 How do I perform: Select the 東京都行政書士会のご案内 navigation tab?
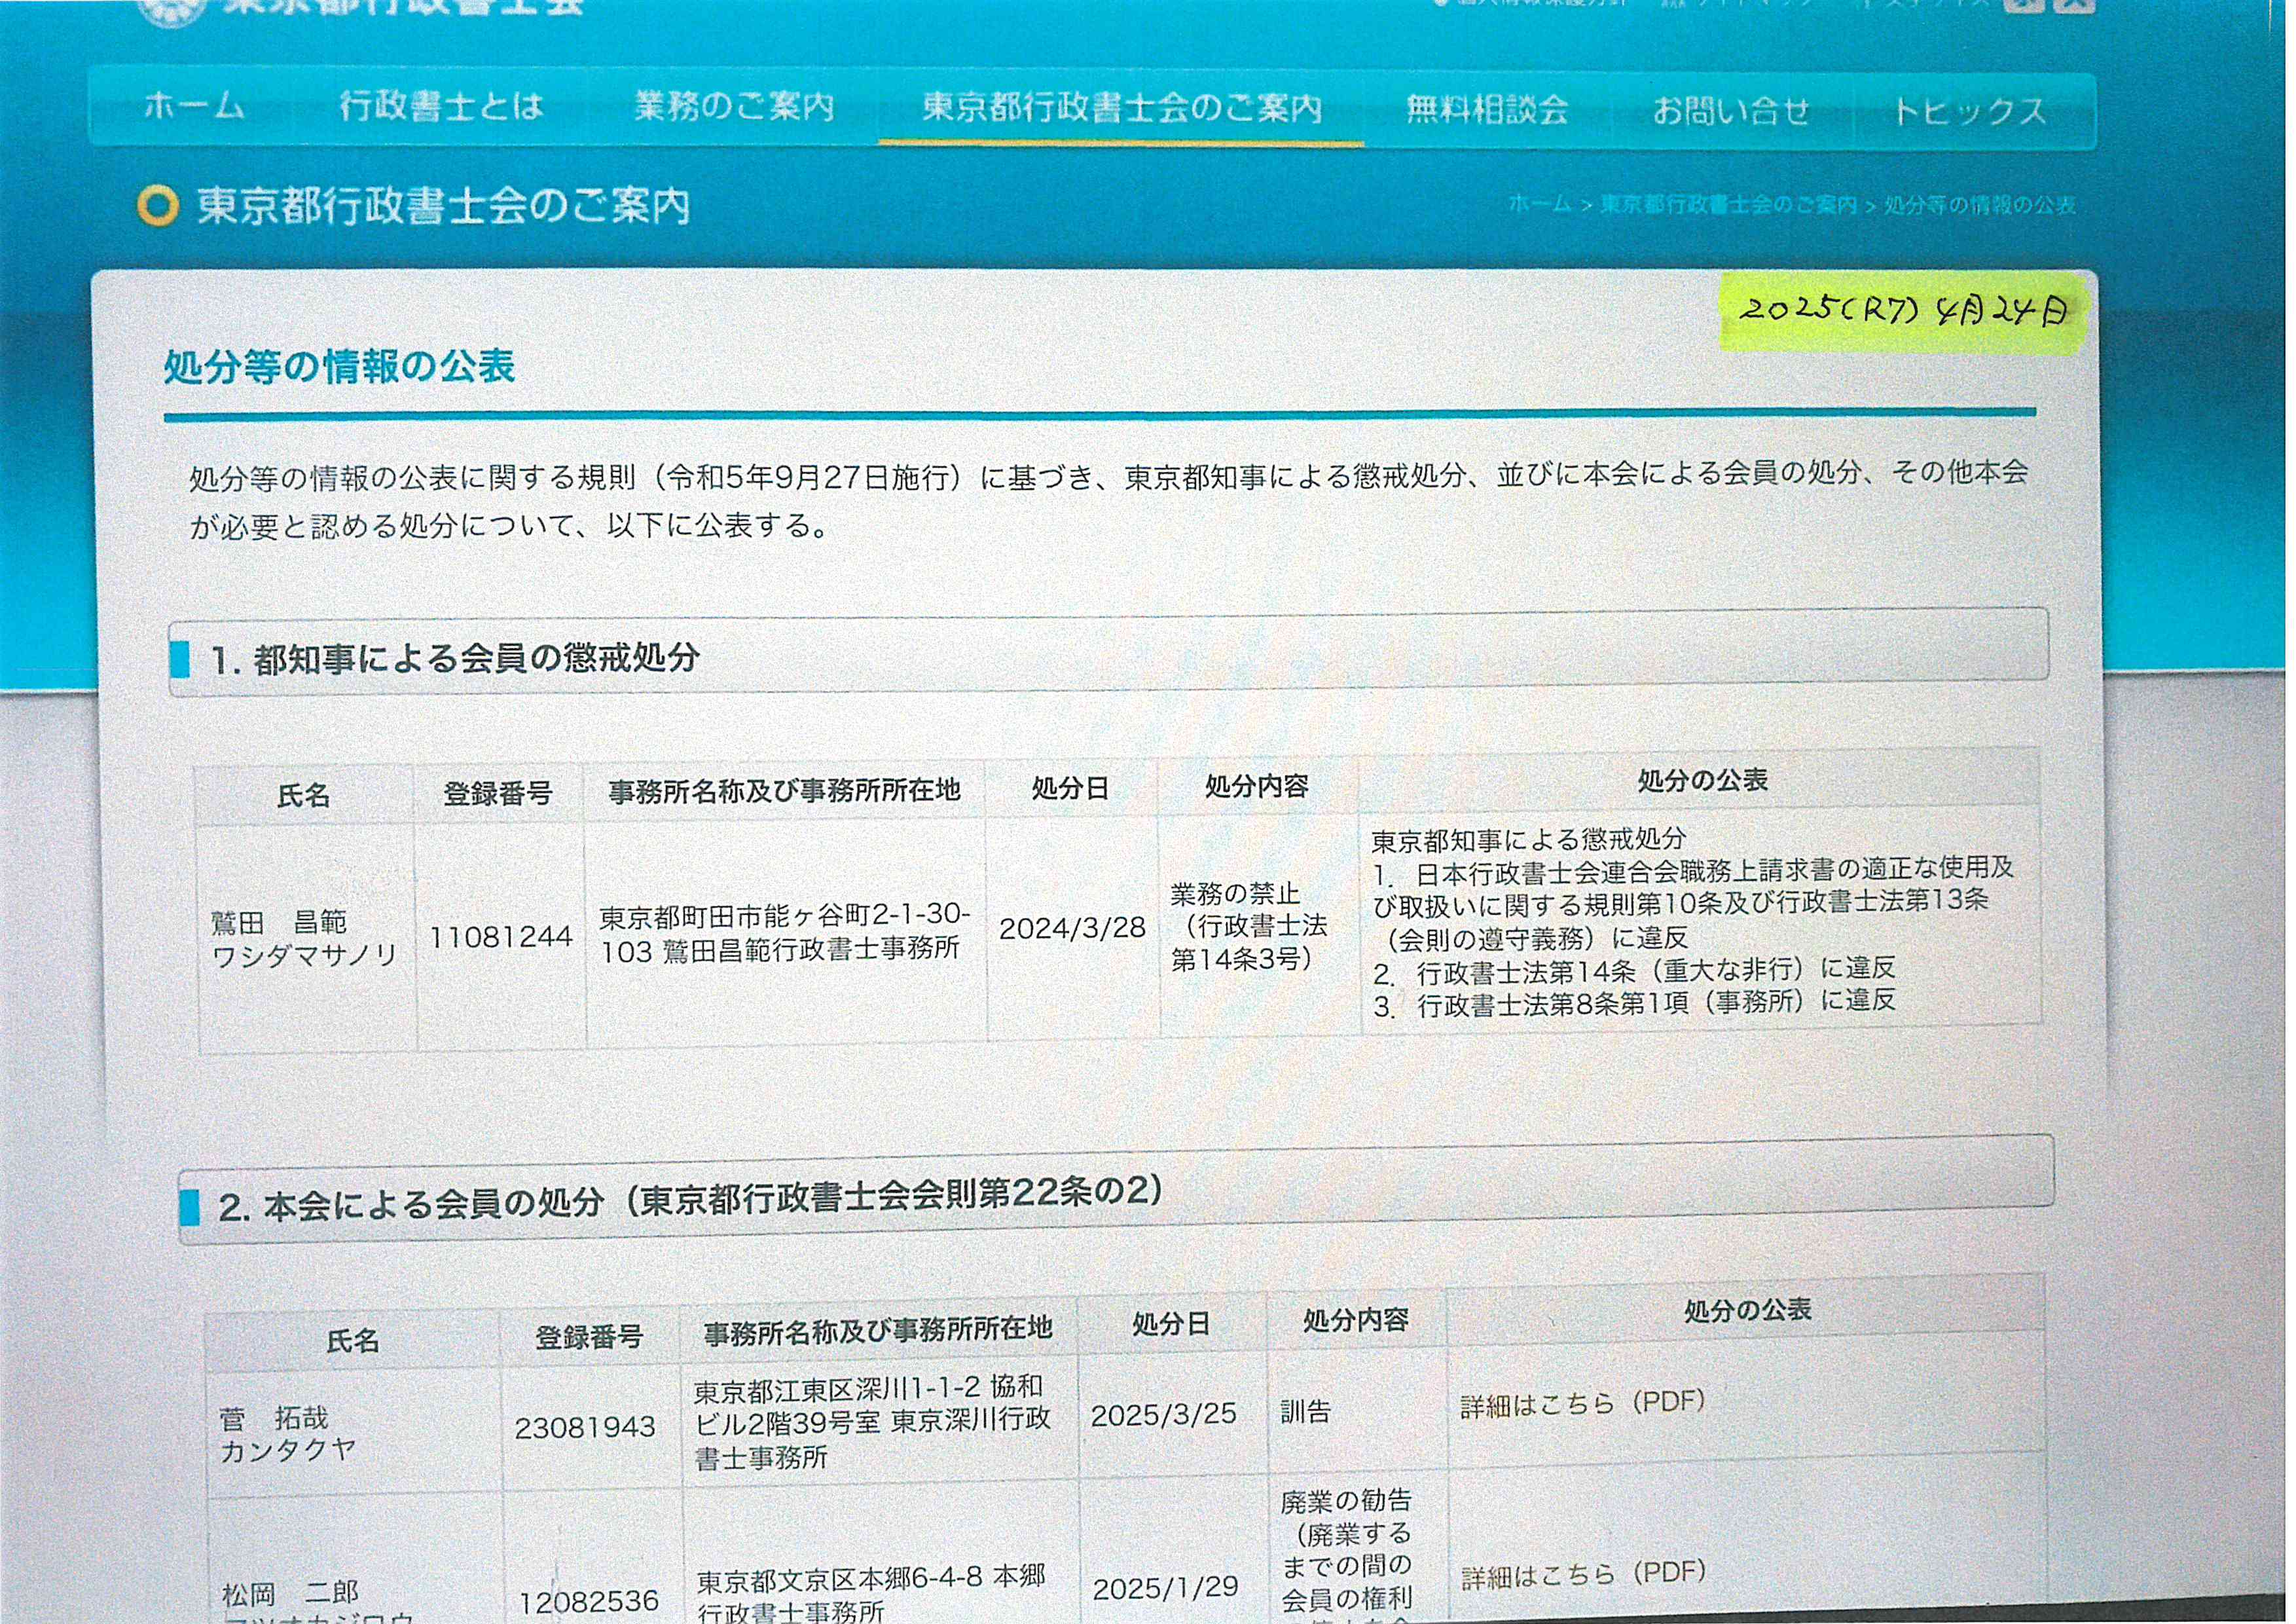point(1122,107)
